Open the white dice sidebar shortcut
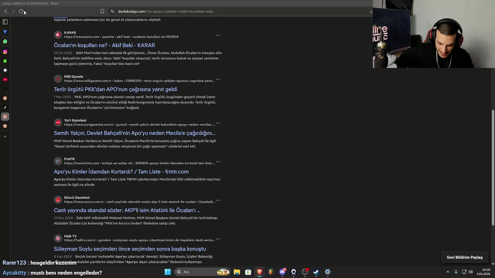The width and height of the screenshot is (495, 278). tap(5, 70)
